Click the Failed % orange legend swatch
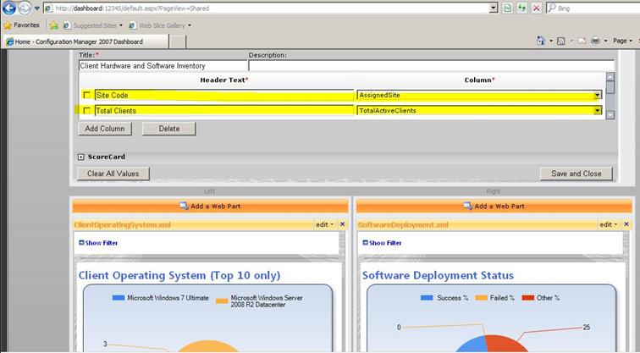640x353 pixels. pyautogui.click(x=481, y=298)
